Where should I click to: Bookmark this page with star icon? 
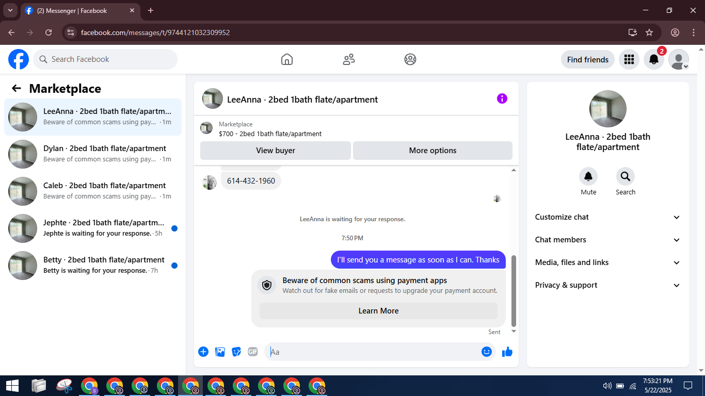pos(649,32)
